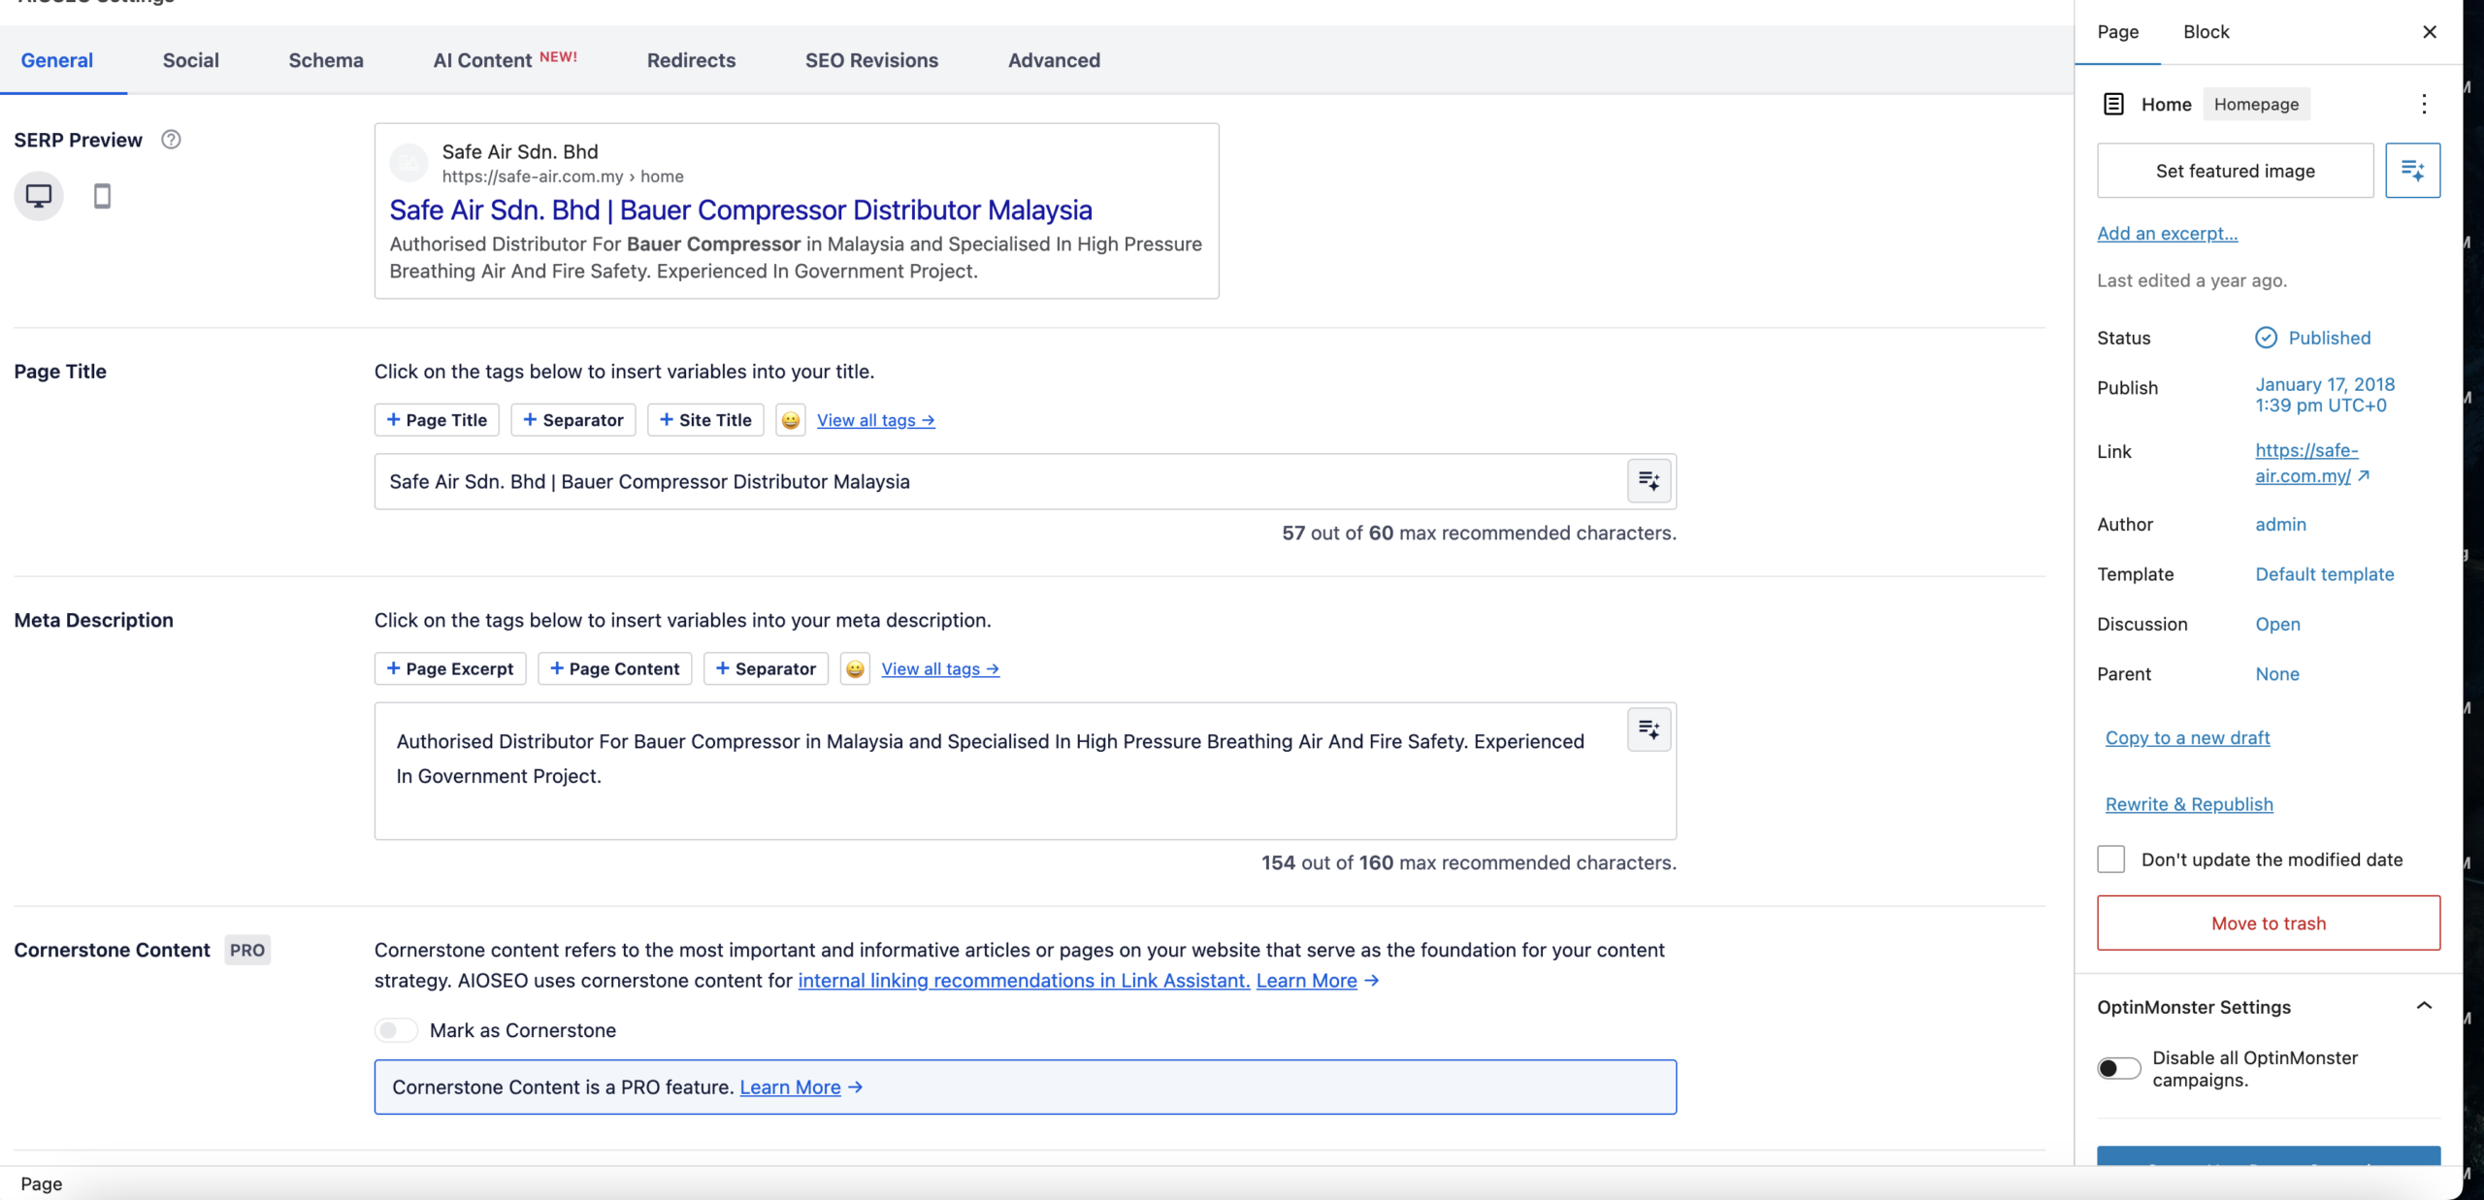The height and width of the screenshot is (1200, 2484).
Task: Open the Advanced tab
Action: click(1055, 60)
